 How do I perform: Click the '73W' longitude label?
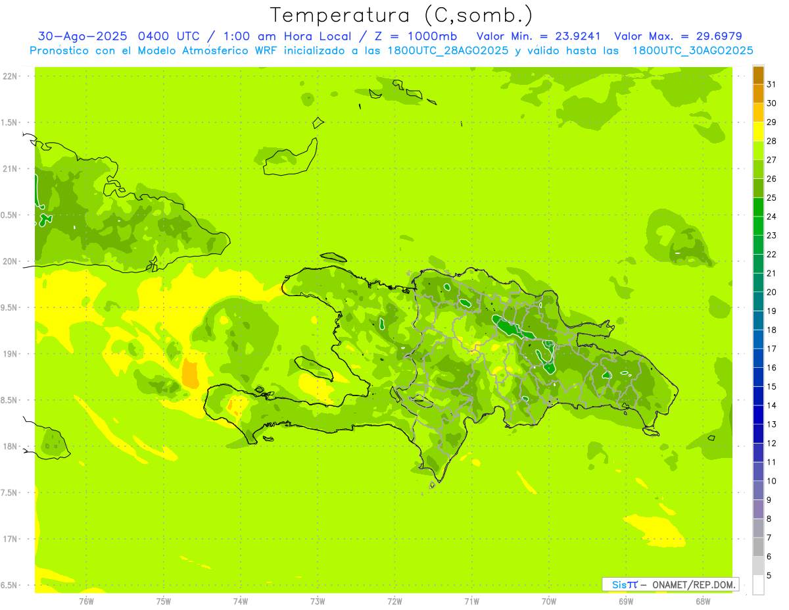[x=318, y=601]
